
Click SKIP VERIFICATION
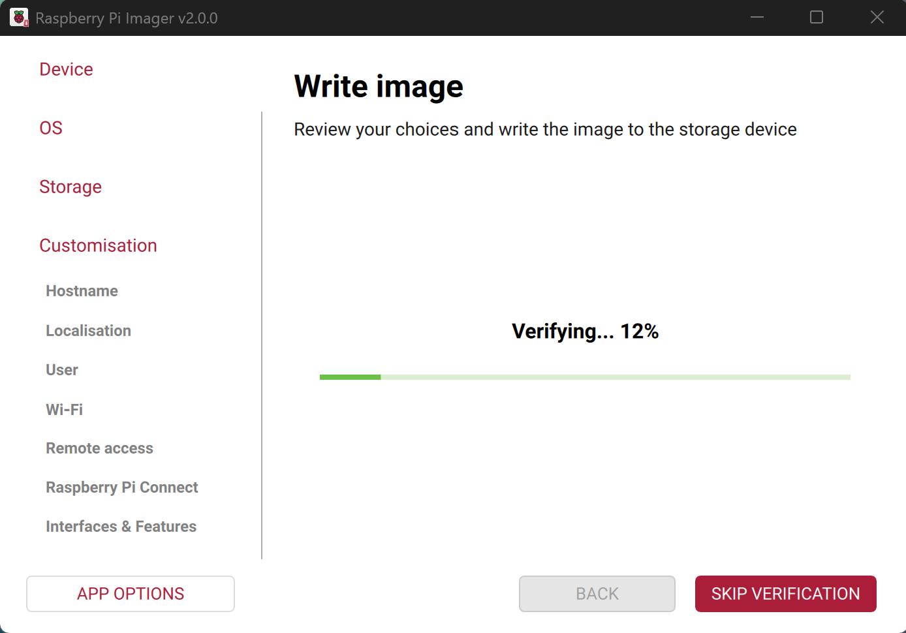pyautogui.click(x=785, y=594)
